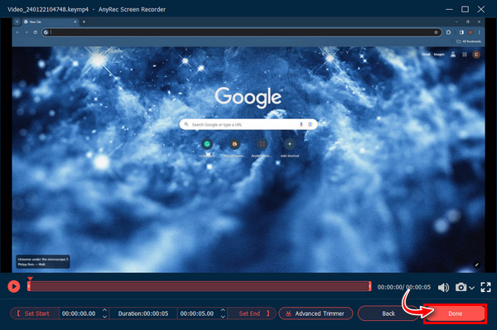Click Done to save the recording

455,313
